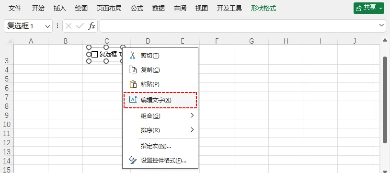This screenshot has height=173, width=390.
Task: Choose 设置控件格式(F)... from context menu
Action: point(161,161)
